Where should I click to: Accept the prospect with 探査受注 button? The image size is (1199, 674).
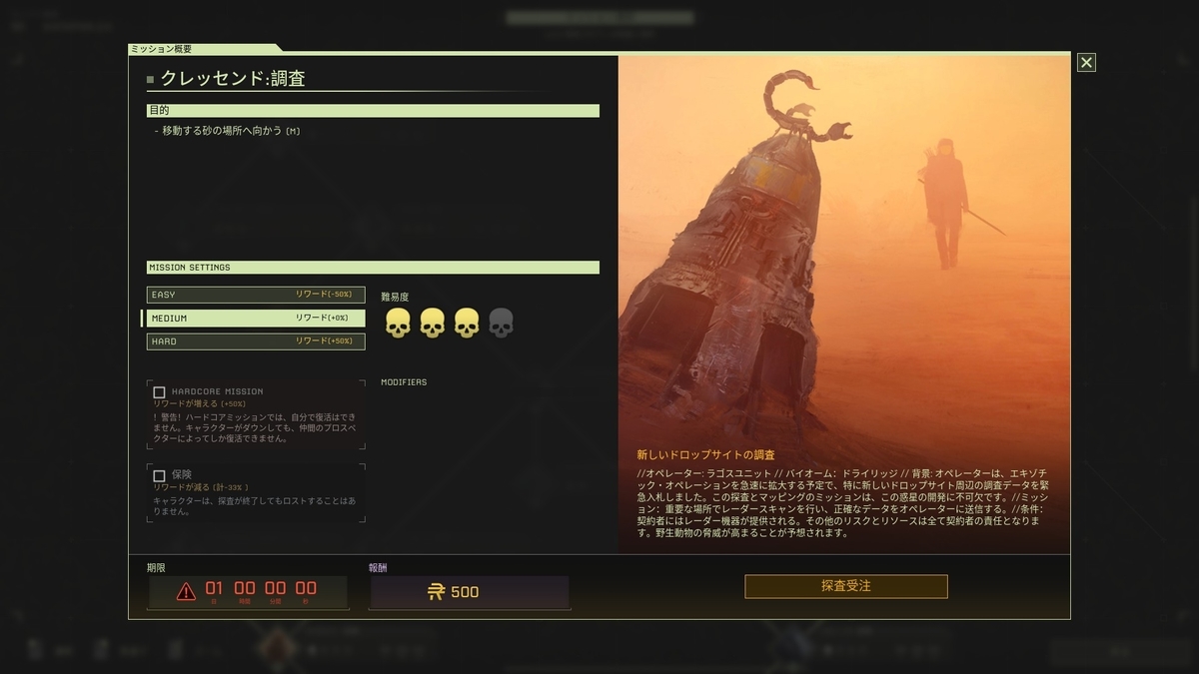point(846,586)
